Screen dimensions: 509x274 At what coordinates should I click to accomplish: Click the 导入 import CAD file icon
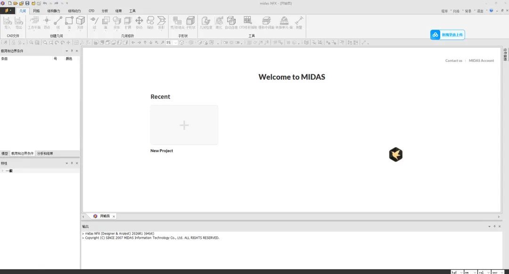click(x=8, y=23)
